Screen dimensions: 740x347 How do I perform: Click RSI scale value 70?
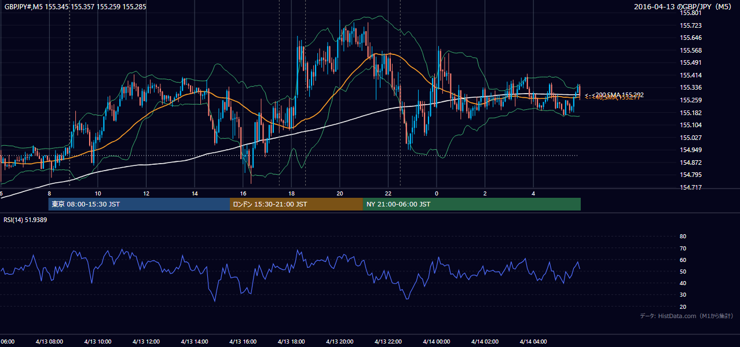[x=683, y=248]
